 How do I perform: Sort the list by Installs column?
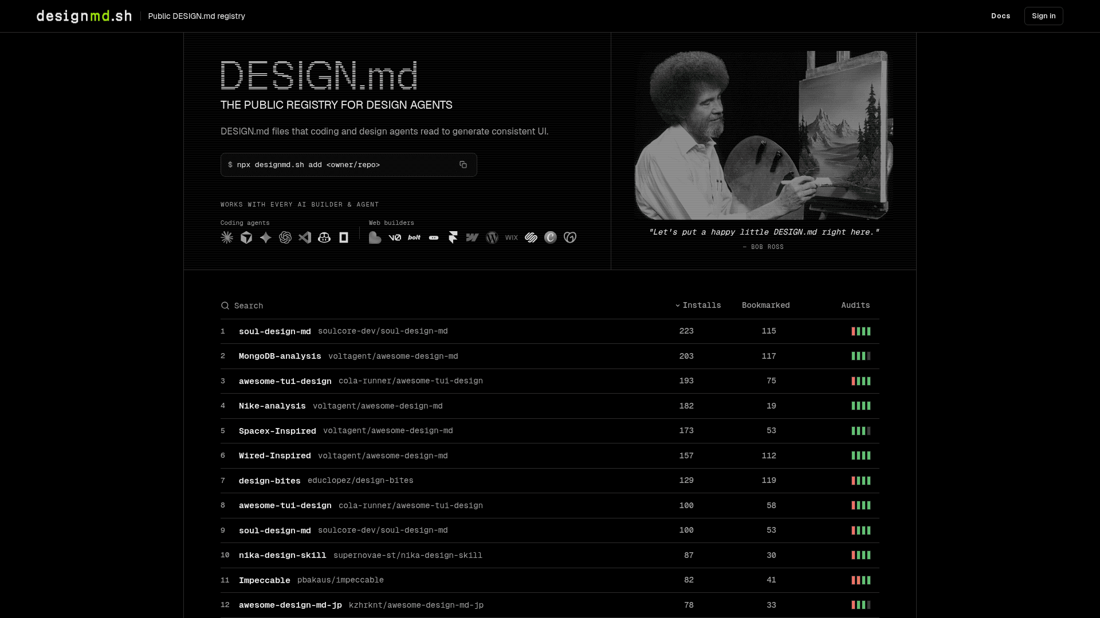698,306
